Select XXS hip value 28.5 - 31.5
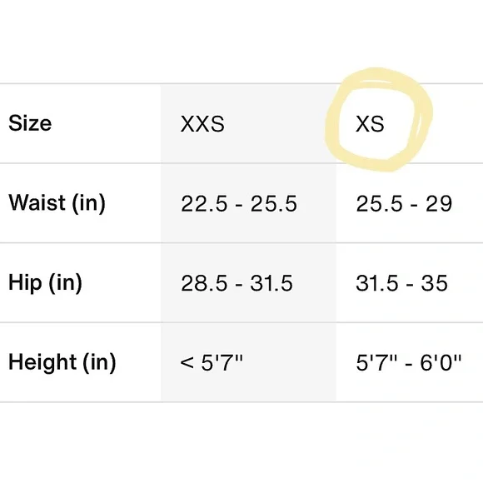The height and width of the screenshot is (483, 483). point(237,283)
